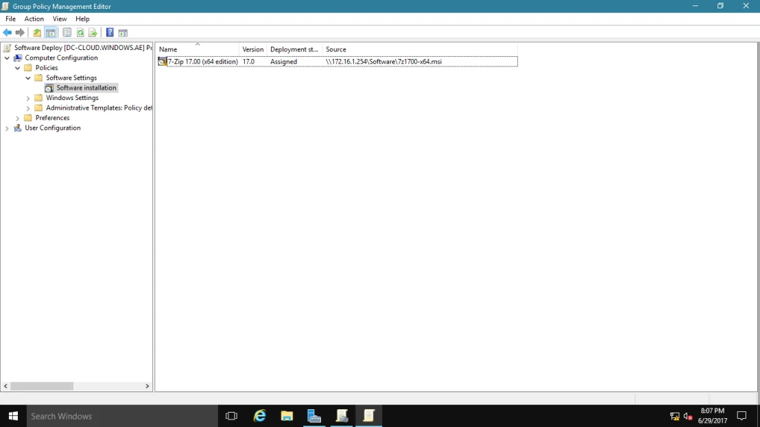Launch Internet Explorer from the taskbar
Screen dimensions: 760x427
[x=260, y=416]
